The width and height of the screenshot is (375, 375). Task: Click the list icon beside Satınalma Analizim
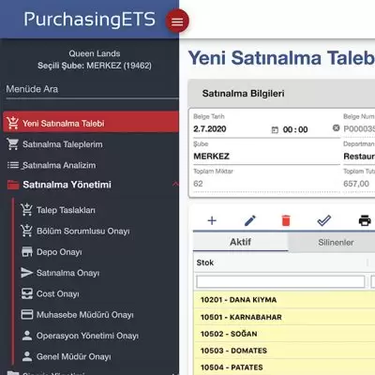tap(13, 165)
